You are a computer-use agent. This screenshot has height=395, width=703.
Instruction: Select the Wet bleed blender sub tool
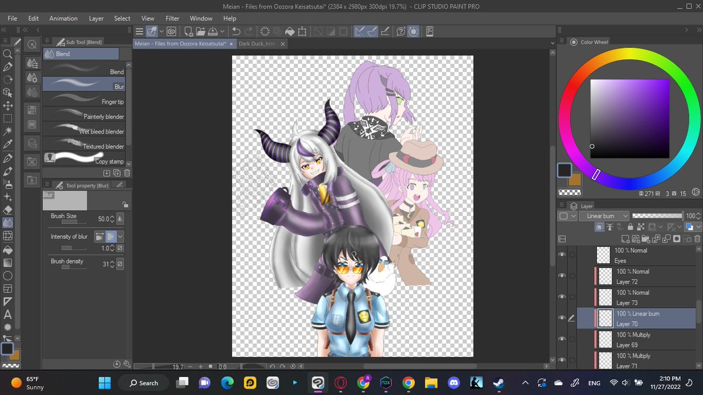coord(84,129)
